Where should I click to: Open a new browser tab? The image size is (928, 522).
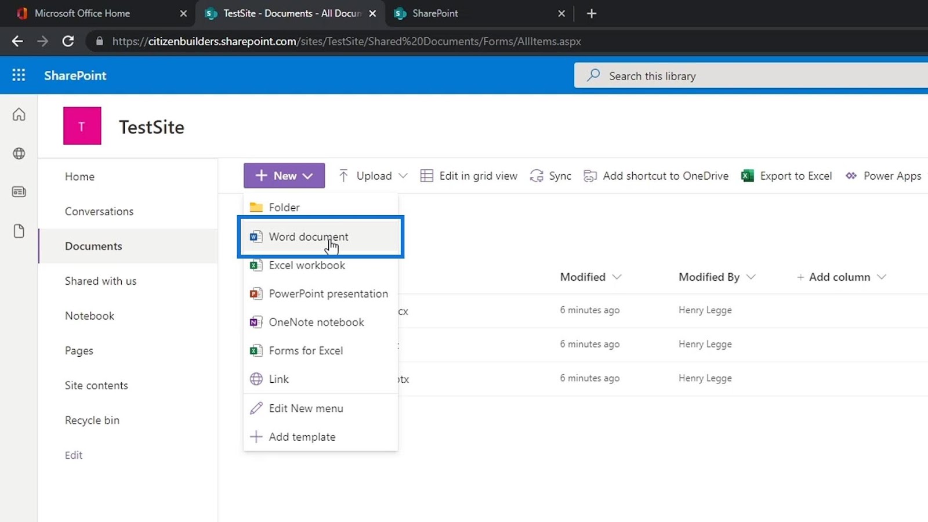592,13
